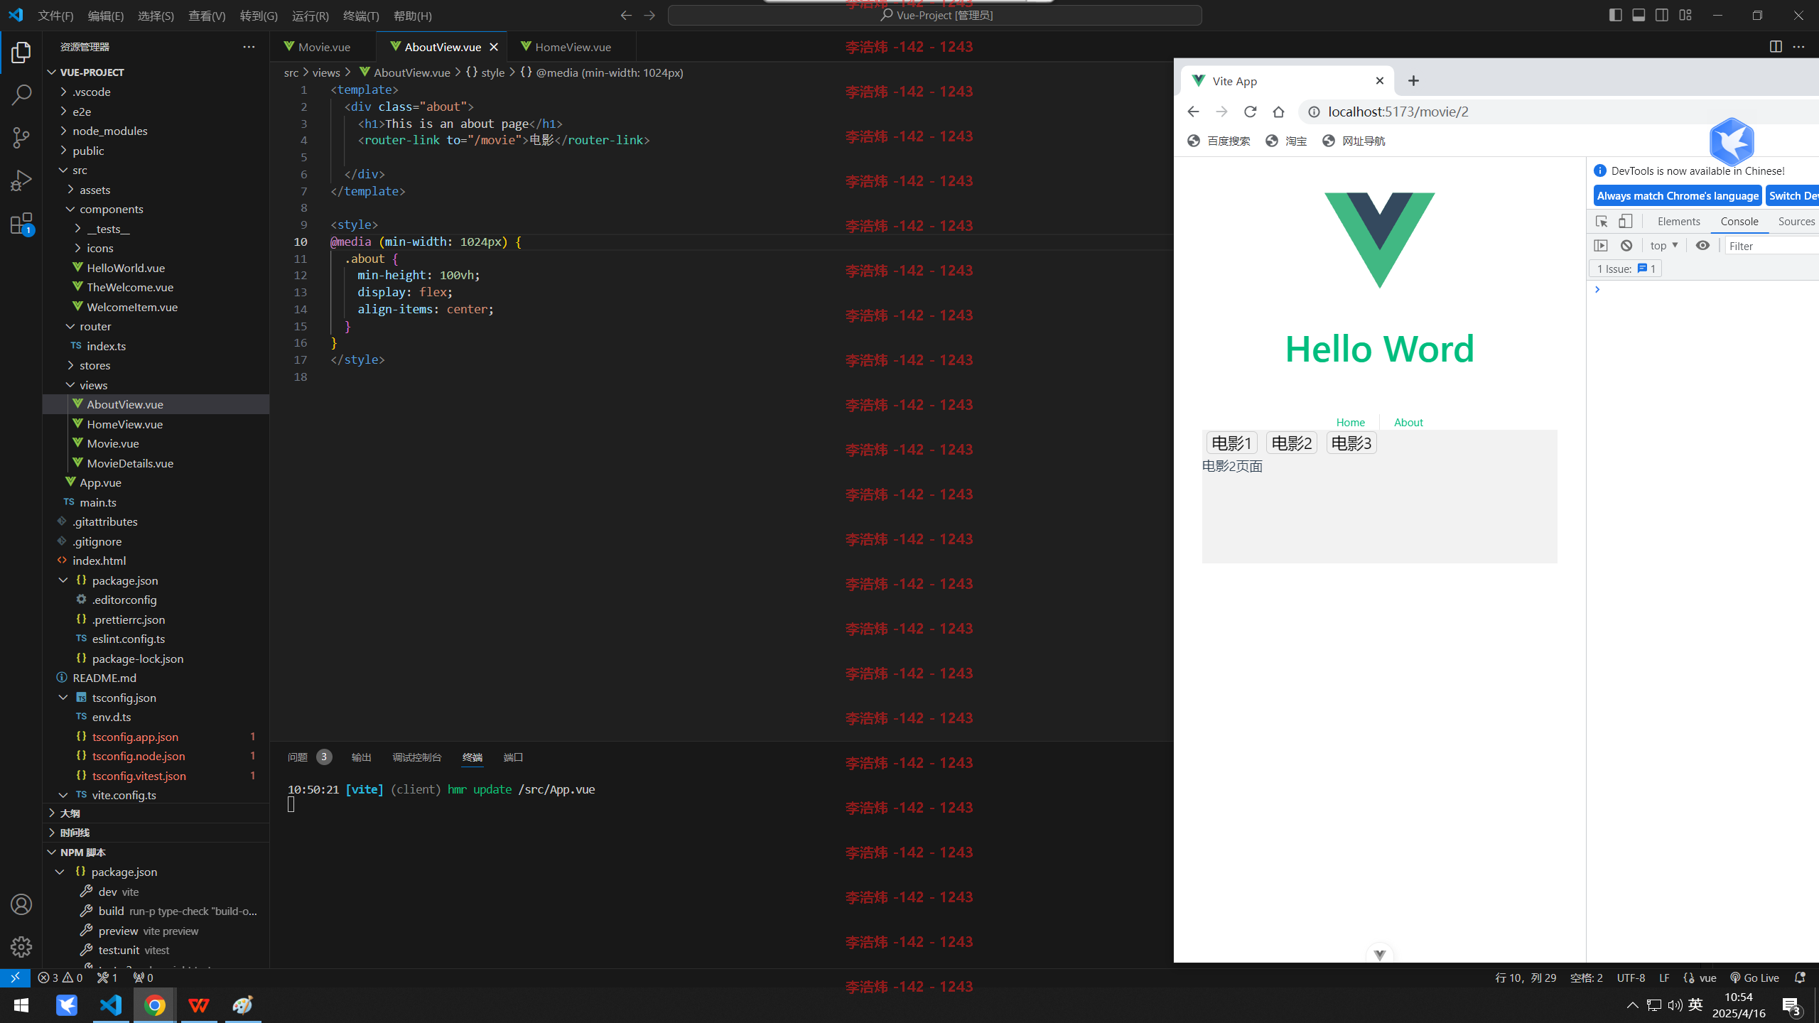Open the 终端(T) menu
The image size is (1819, 1023).
click(x=361, y=16)
